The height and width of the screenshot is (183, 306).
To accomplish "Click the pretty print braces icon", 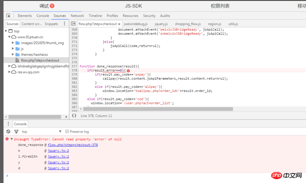I will coord(74,115).
